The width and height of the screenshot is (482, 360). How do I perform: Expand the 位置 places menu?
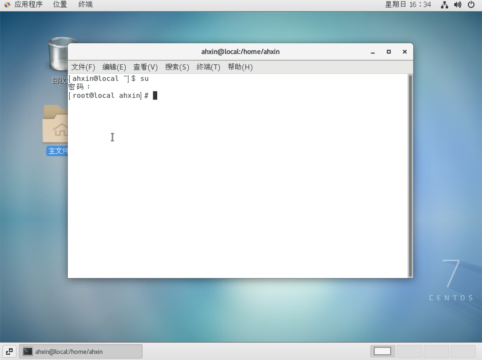[60, 5]
